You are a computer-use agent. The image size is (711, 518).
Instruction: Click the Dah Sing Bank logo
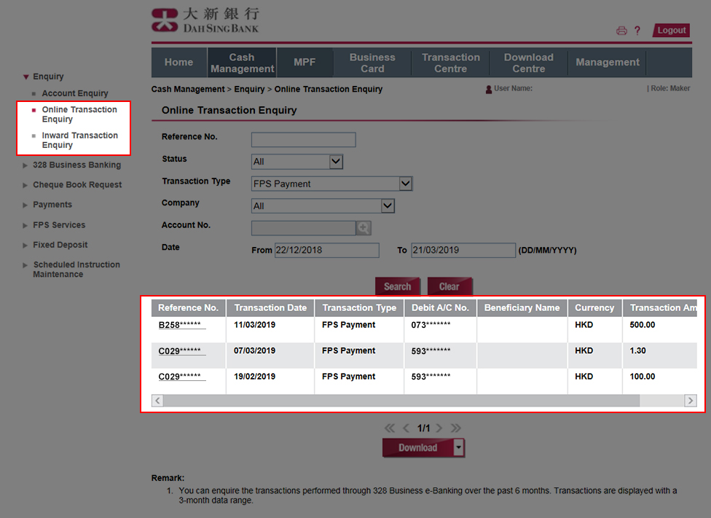[205, 20]
